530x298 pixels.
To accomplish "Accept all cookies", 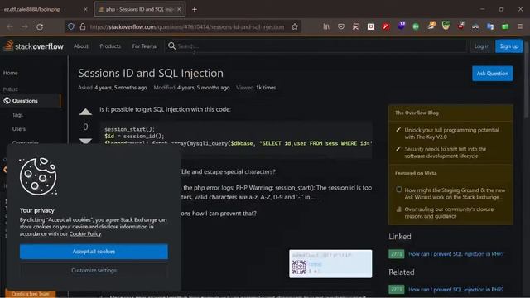I will tap(94, 252).
